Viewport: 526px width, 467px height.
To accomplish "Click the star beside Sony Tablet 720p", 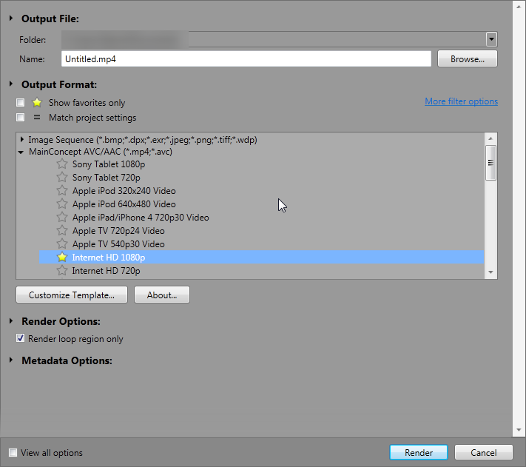I will pyautogui.click(x=61, y=177).
